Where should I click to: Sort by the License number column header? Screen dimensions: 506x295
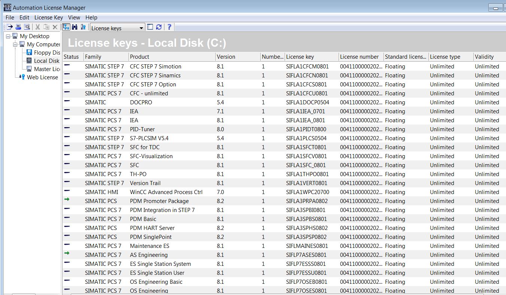point(361,57)
